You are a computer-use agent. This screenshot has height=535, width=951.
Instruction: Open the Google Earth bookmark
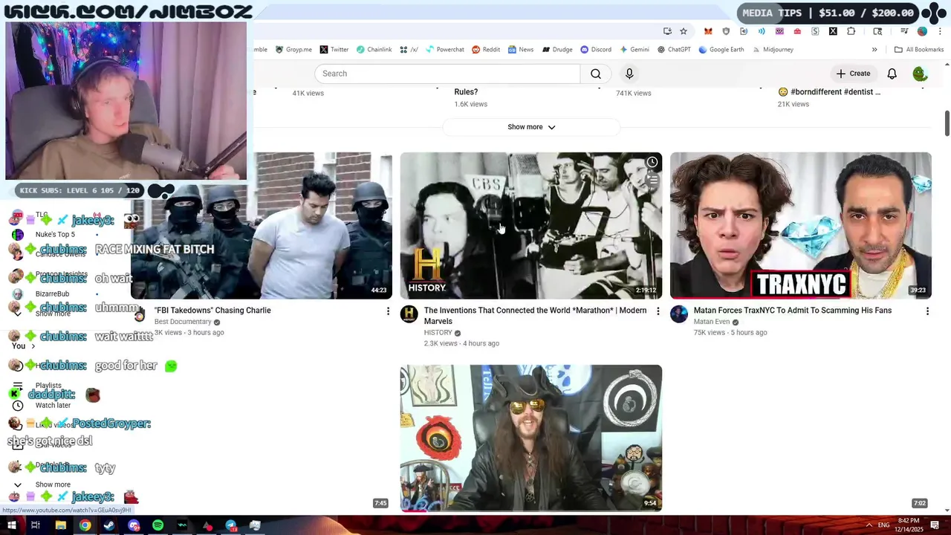pyautogui.click(x=721, y=50)
